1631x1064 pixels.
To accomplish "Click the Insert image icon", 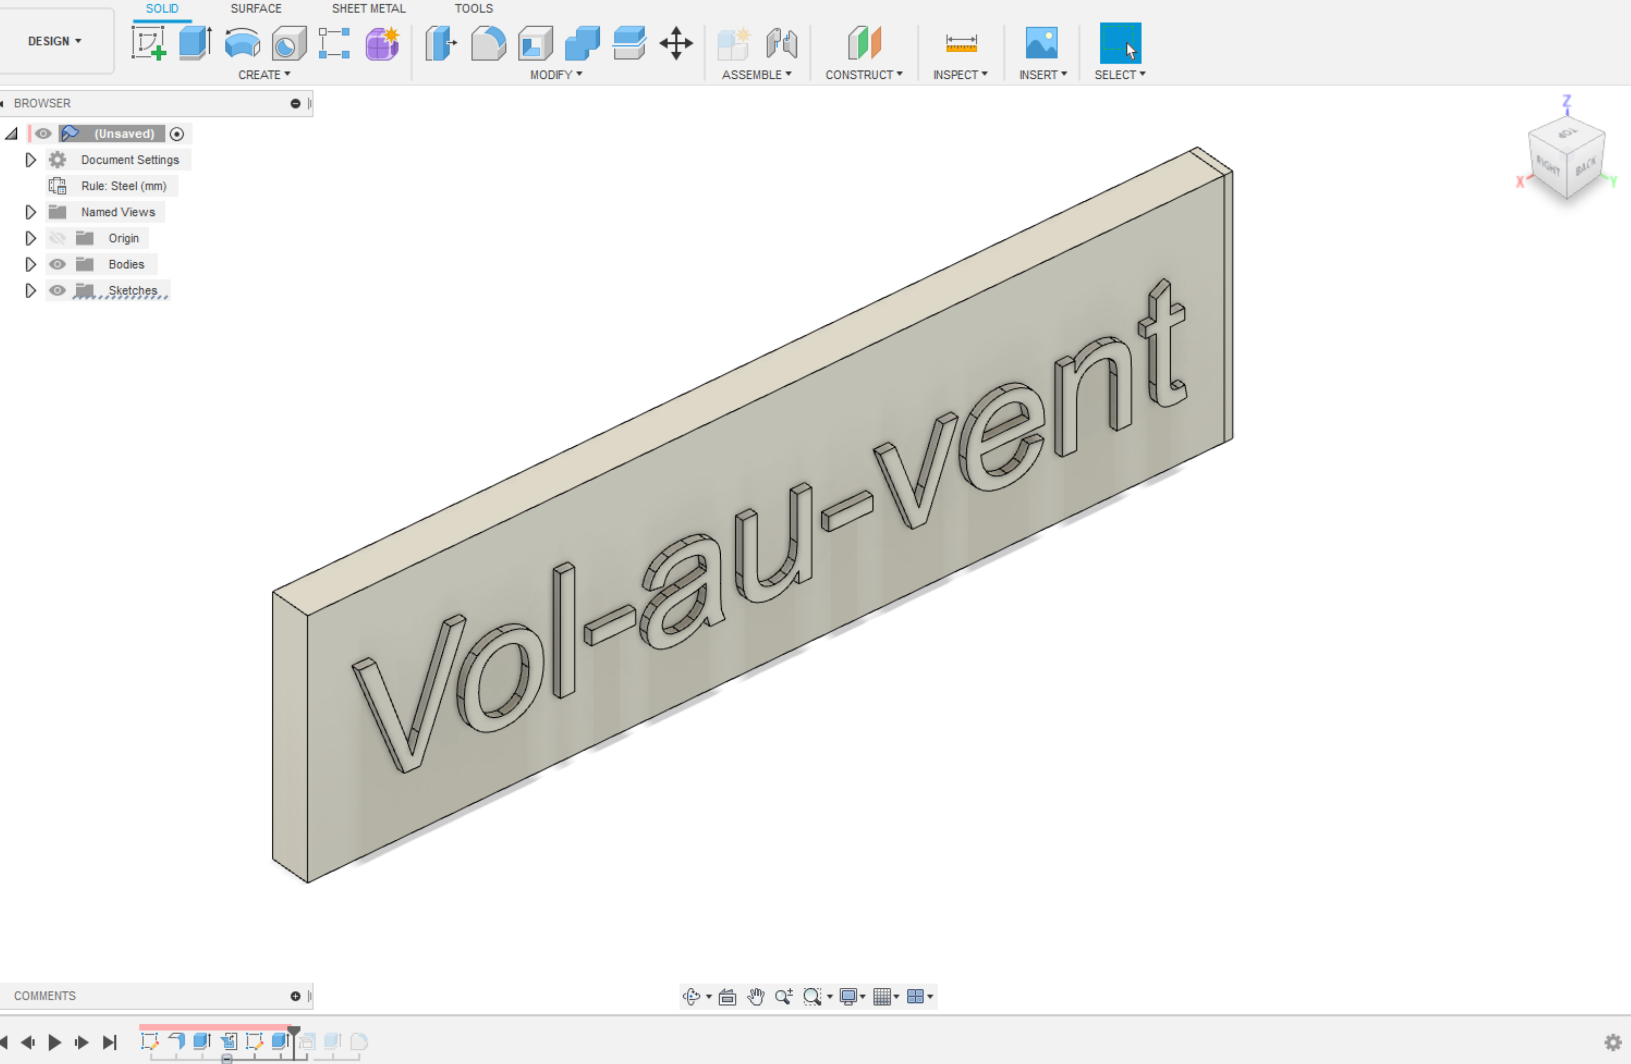I will tap(1041, 43).
